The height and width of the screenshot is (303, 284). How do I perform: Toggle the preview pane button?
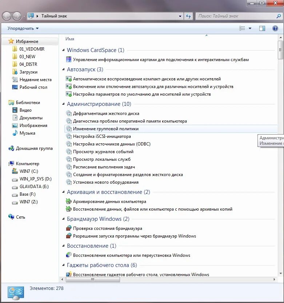(x=262, y=28)
